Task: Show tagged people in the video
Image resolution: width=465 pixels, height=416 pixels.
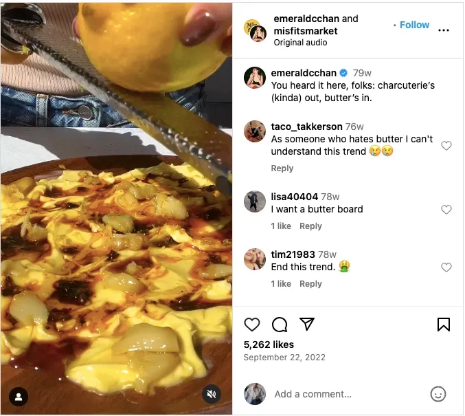Action: (19, 396)
